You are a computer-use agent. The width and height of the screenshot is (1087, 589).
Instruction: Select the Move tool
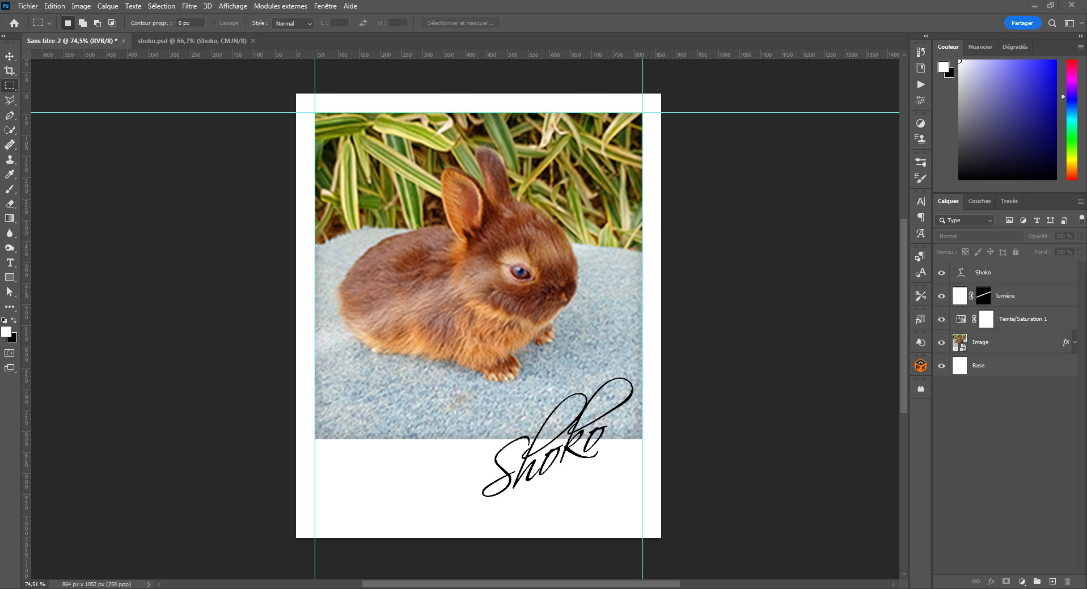[x=10, y=56]
